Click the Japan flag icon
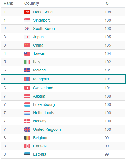 (27, 37)
